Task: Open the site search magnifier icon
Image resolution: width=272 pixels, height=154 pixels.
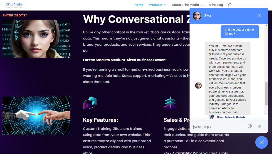Action: [x=230, y=5]
